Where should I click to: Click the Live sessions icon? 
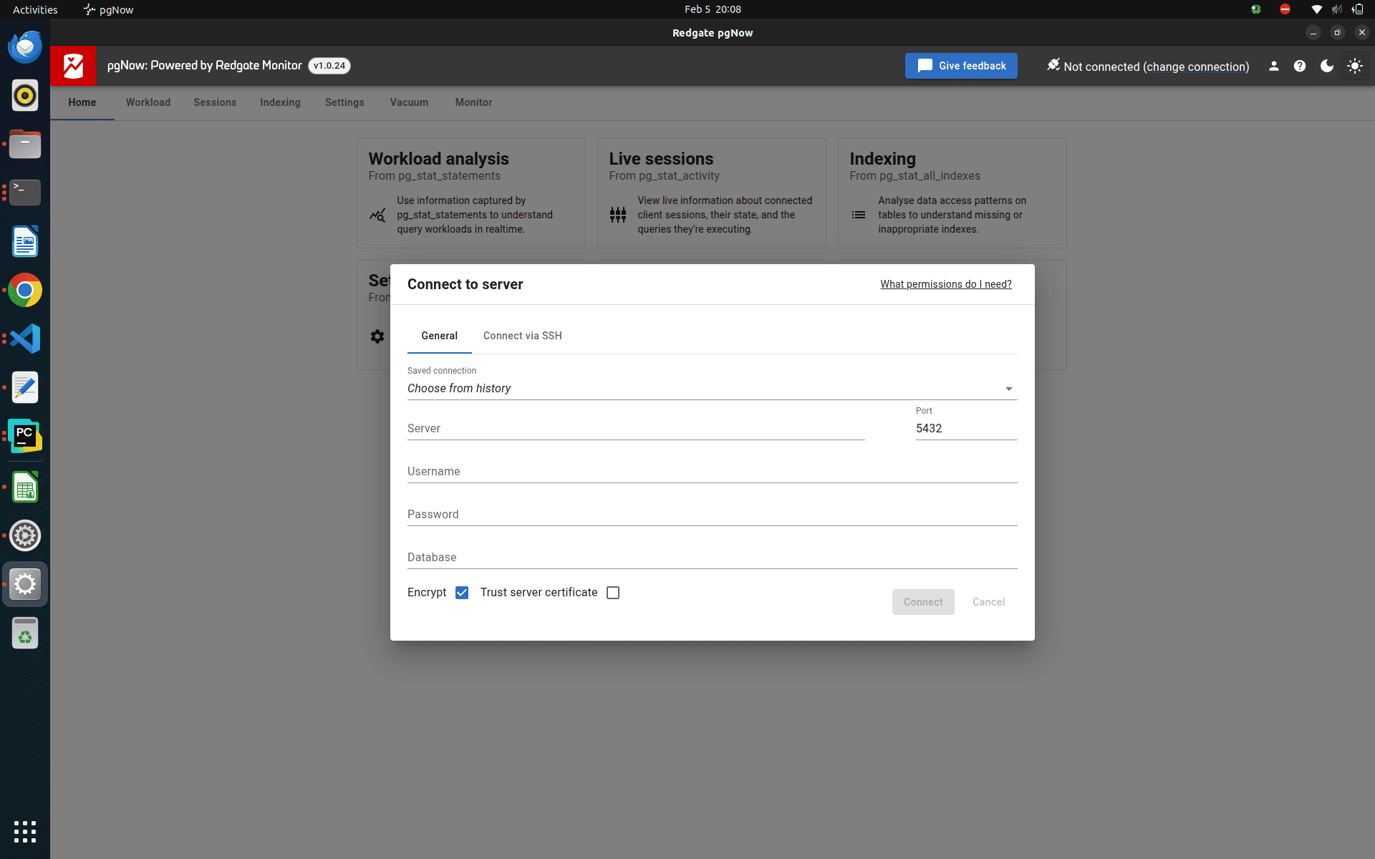click(618, 215)
